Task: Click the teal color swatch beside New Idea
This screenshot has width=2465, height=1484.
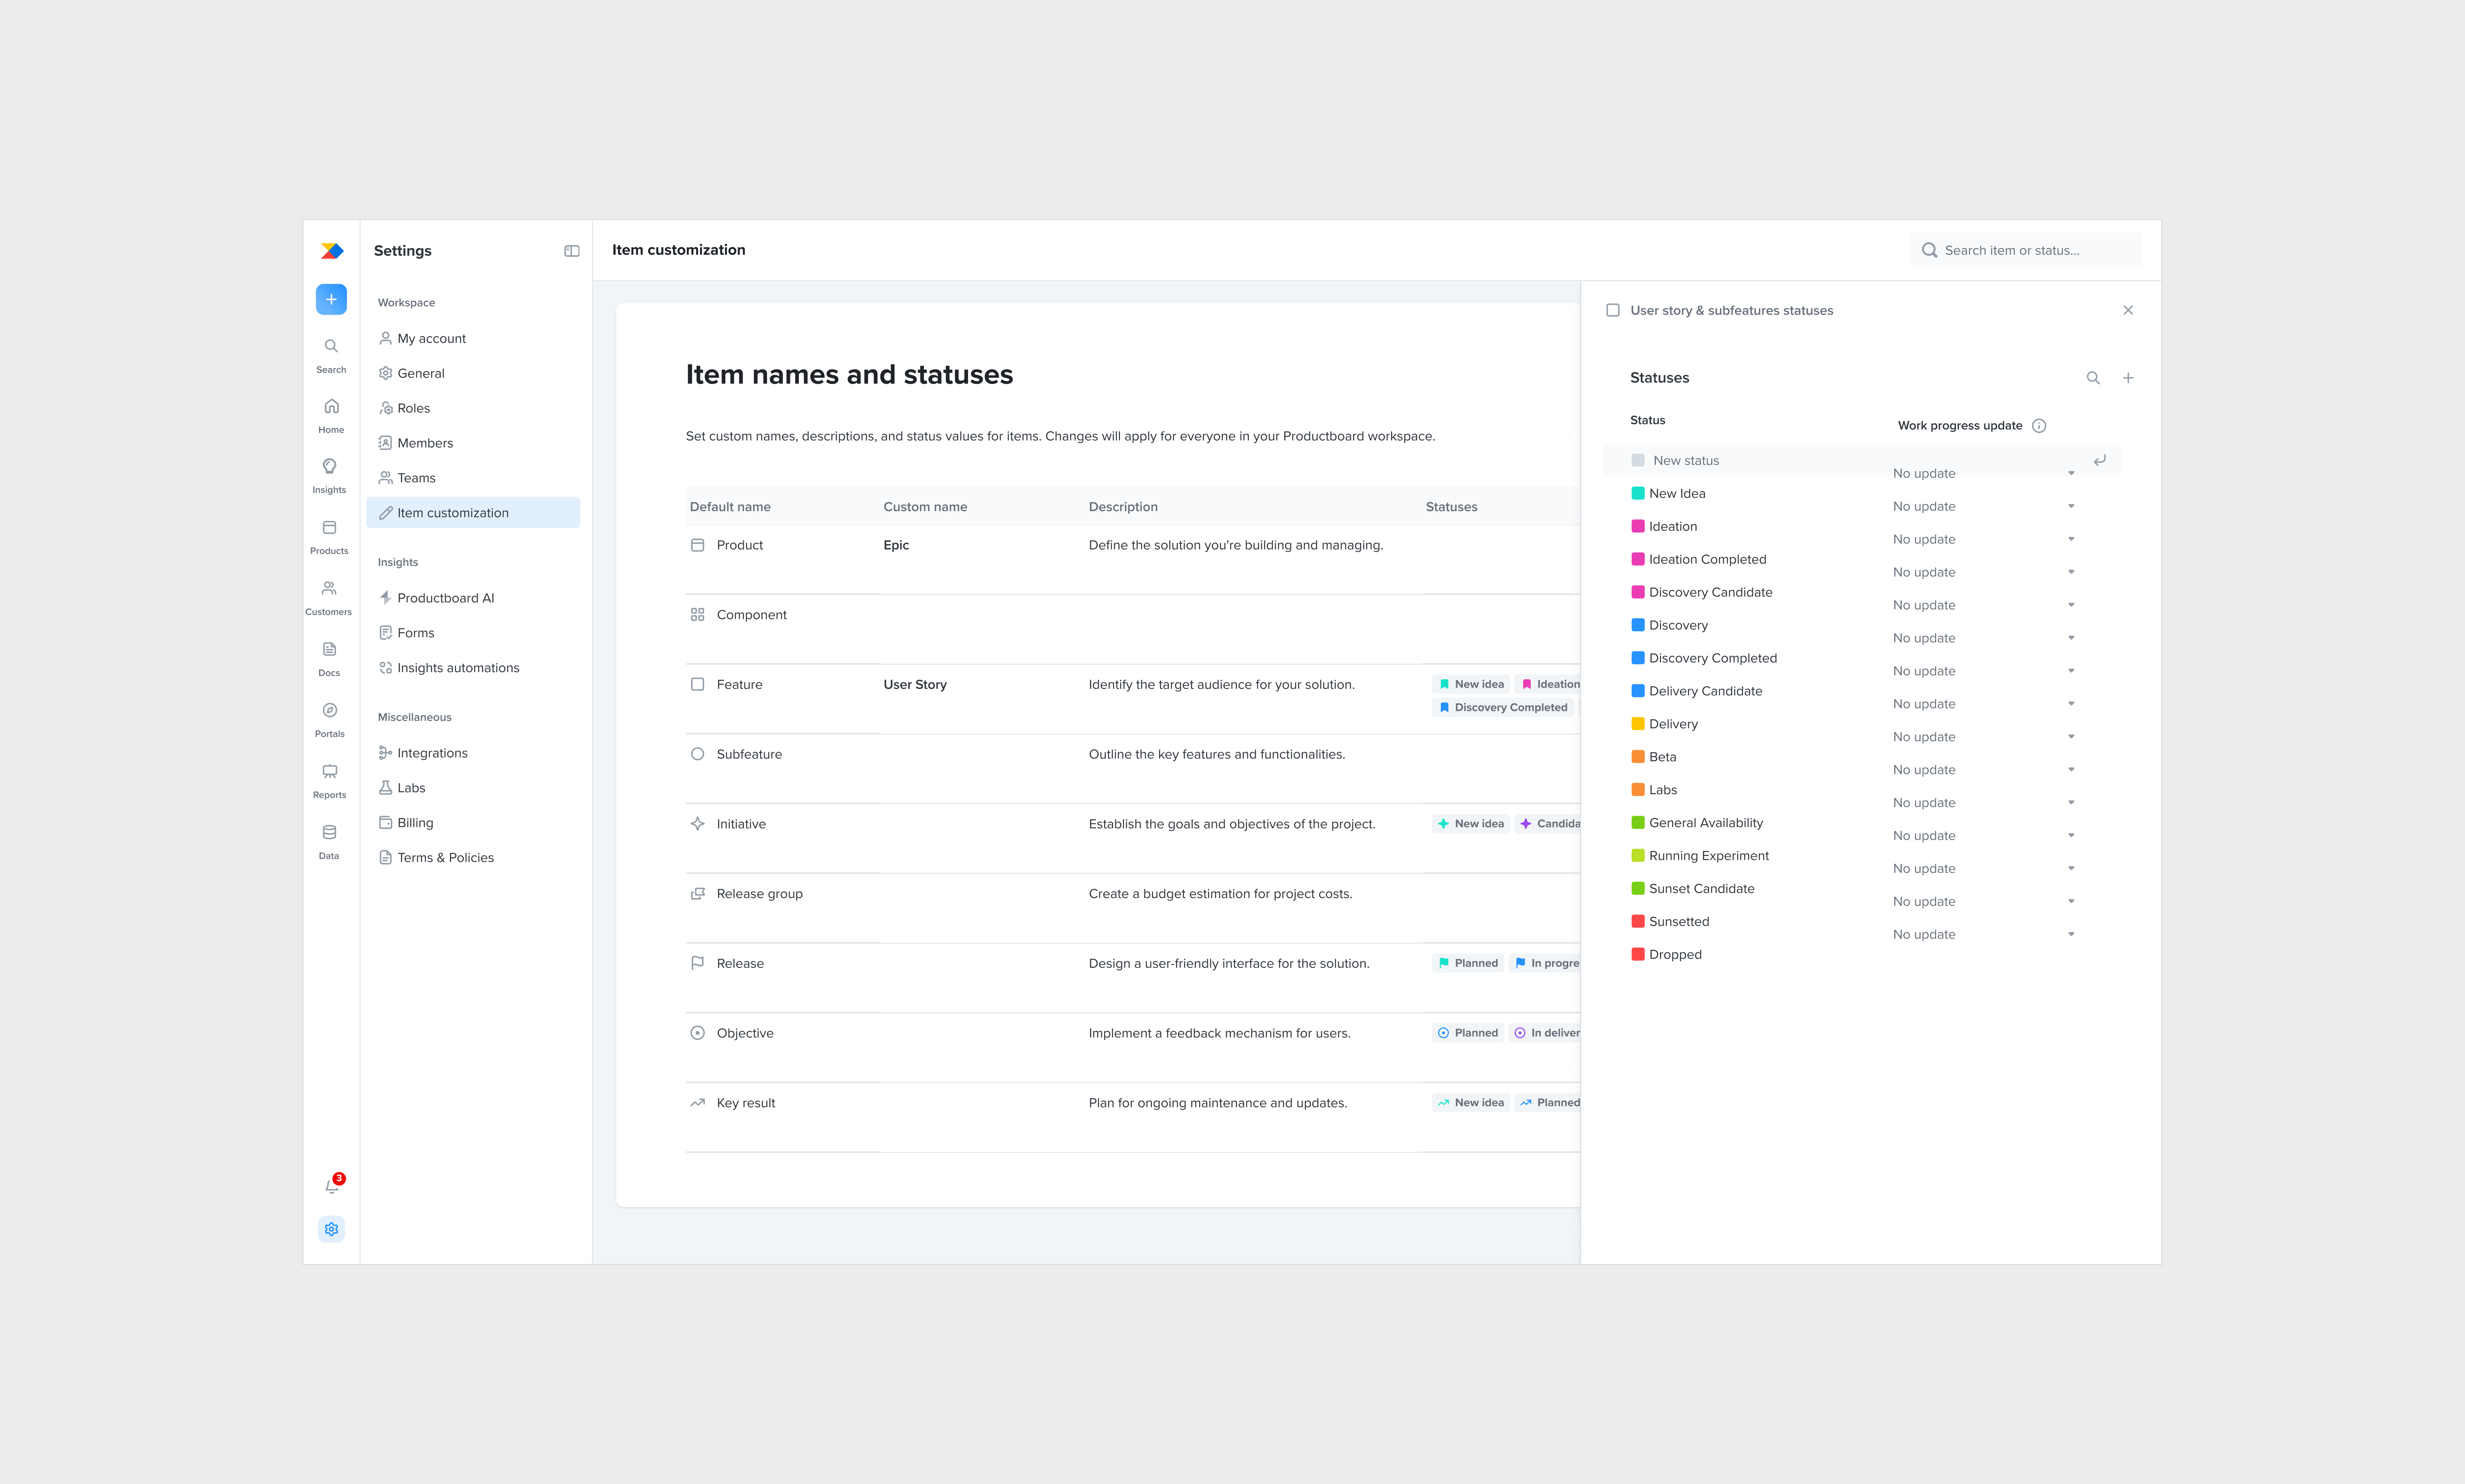Action: pyautogui.click(x=1637, y=493)
